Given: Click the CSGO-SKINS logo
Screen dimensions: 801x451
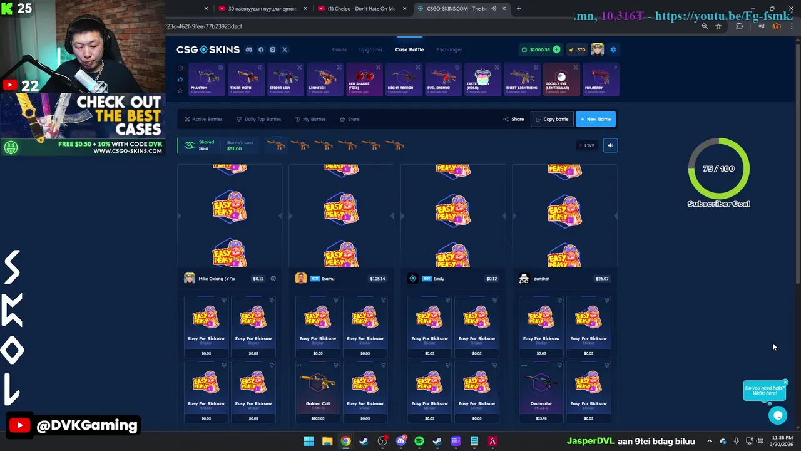Looking at the screenshot, I should click(208, 49).
